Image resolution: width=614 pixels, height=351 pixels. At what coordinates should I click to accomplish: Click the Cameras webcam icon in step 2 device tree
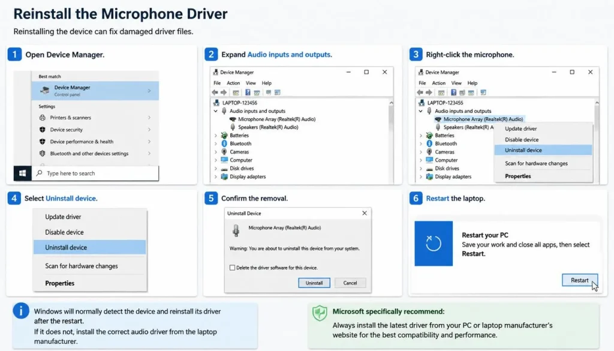click(x=224, y=152)
